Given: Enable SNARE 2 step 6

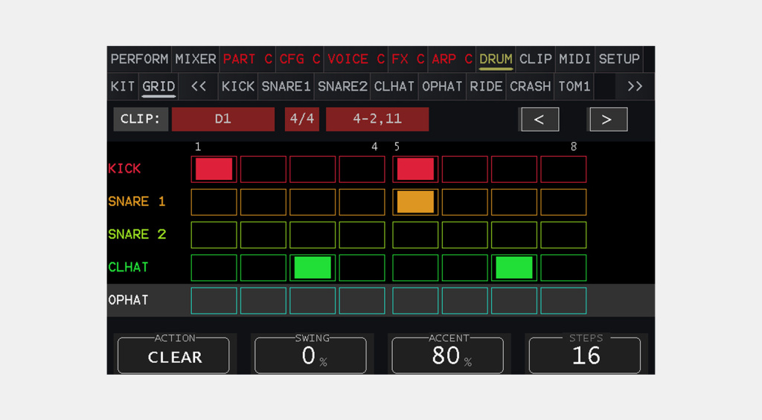Looking at the screenshot, I should [x=464, y=235].
